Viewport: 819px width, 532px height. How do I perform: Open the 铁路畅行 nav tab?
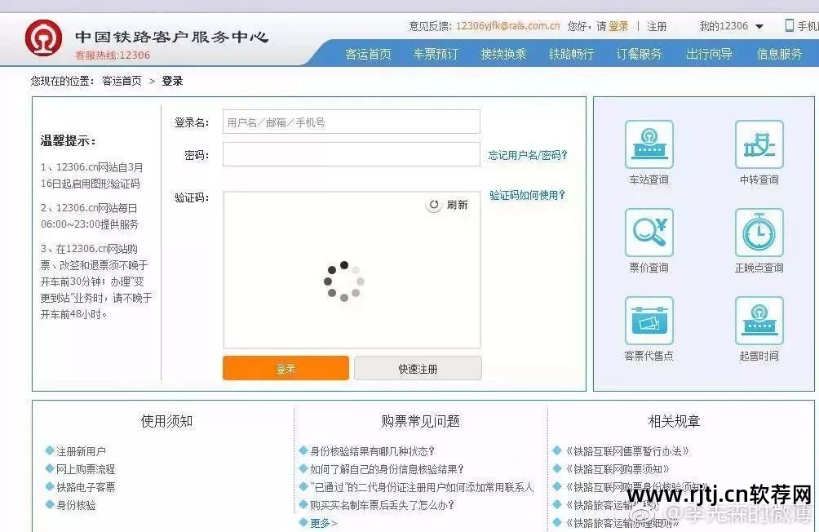(571, 54)
